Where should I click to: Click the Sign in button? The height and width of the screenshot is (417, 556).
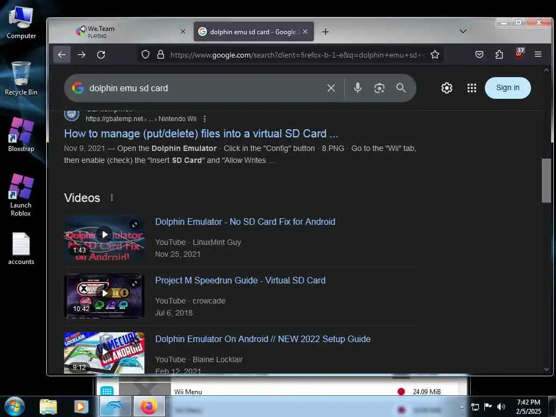click(x=508, y=87)
